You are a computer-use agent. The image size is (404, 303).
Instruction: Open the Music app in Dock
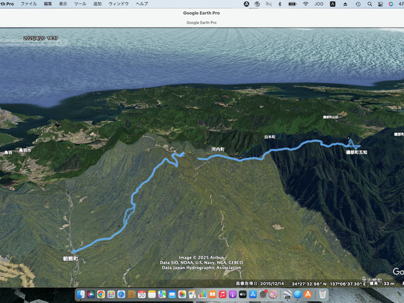coord(222,294)
